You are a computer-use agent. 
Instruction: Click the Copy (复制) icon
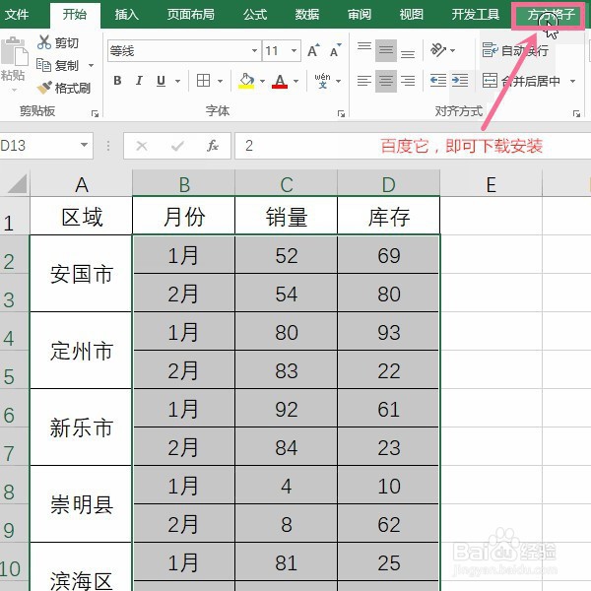[x=43, y=65]
